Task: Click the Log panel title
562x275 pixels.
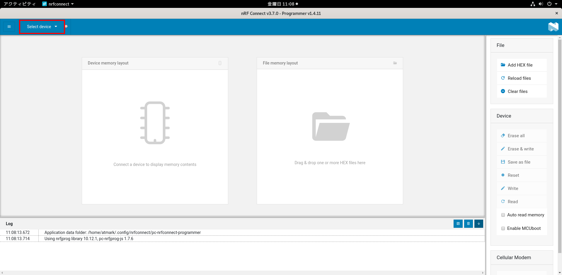Action: coord(9,224)
